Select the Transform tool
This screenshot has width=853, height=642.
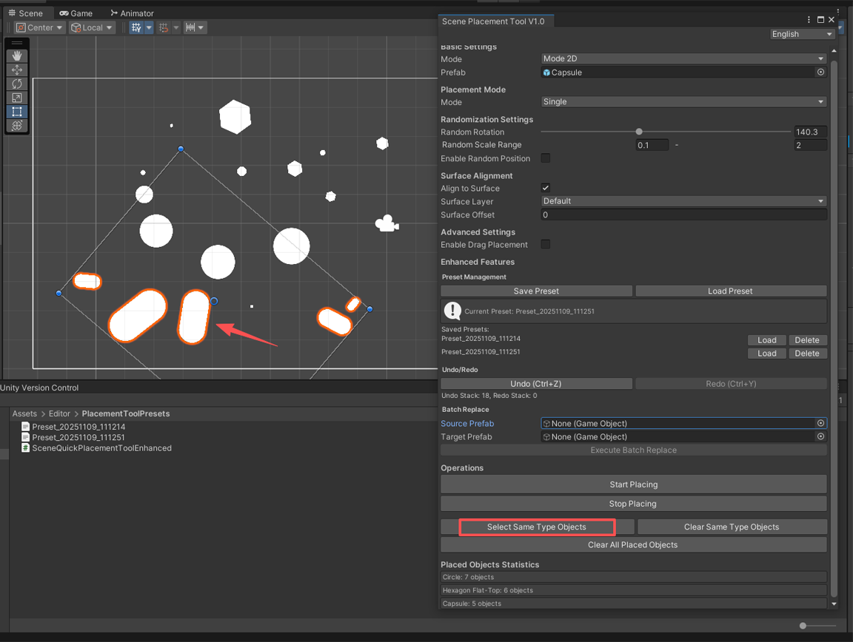tap(17, 126)
